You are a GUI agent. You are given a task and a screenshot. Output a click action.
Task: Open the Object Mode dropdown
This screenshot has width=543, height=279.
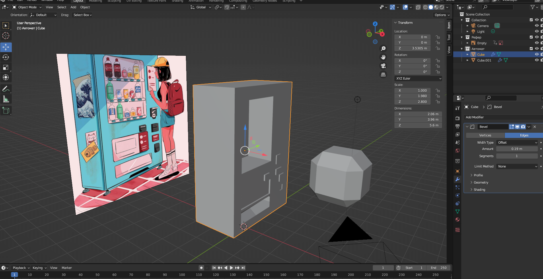point(27,7)
